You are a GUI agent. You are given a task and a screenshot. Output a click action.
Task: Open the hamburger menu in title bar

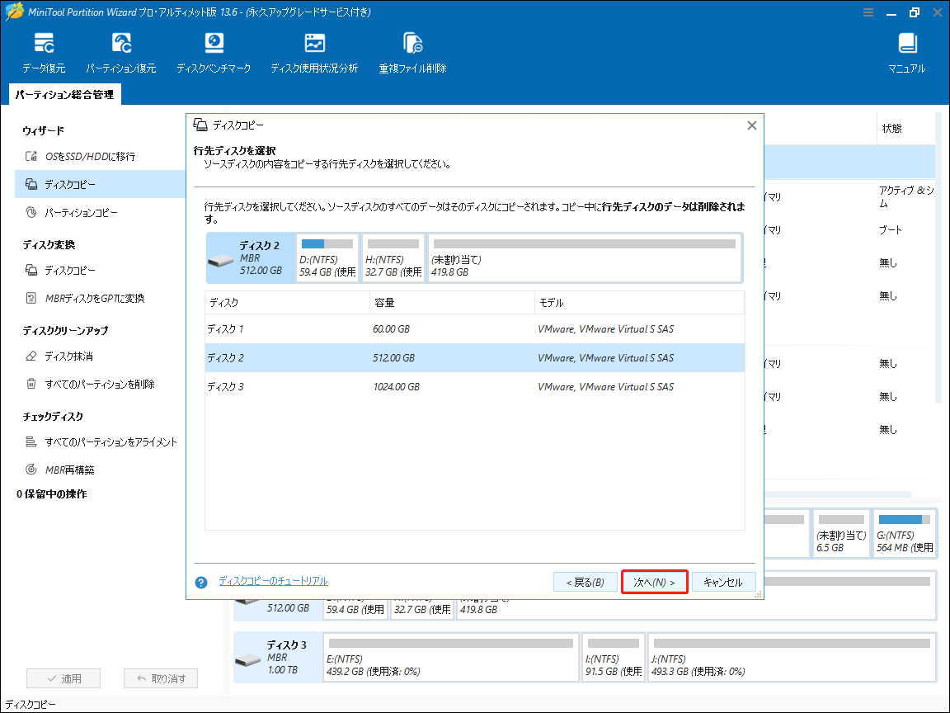868,12
